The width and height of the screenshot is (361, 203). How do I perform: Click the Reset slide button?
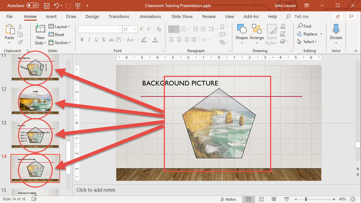[56, 35]
